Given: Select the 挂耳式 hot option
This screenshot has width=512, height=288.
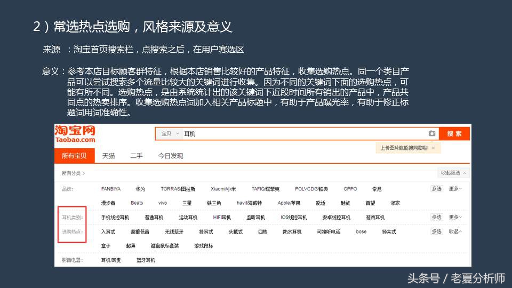Looking at the screenshot, I should (x=206, y=232).
